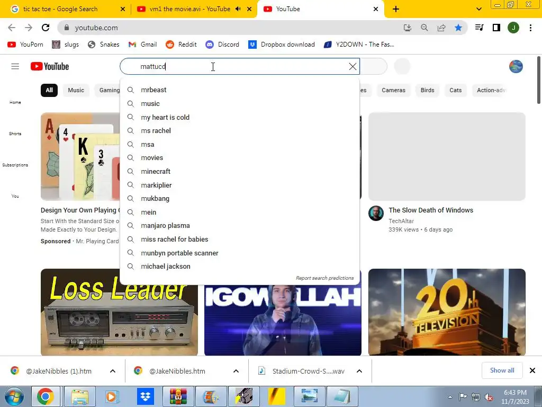Screen dimensions: 542x407
Task: Reload the page
Action: pos(46,28)
